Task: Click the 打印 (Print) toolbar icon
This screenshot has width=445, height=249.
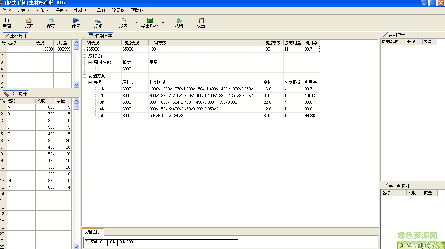Action: click(98, 23)
